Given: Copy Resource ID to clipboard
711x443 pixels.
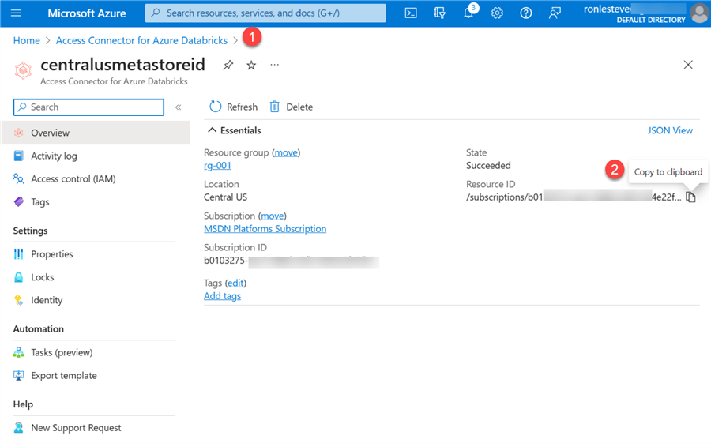Looking at the screenshot, I should click(690, 197).
